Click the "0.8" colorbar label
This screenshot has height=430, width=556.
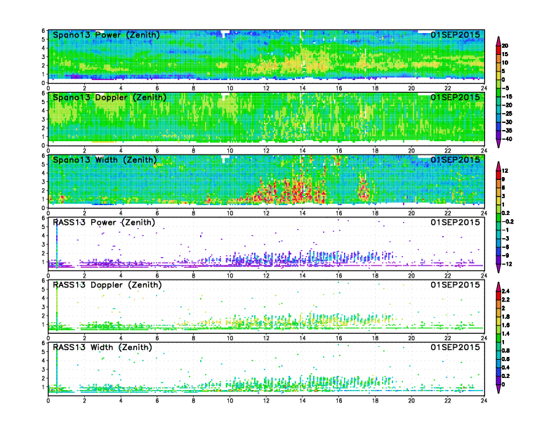pyautogui.click(x=505, y=351)
